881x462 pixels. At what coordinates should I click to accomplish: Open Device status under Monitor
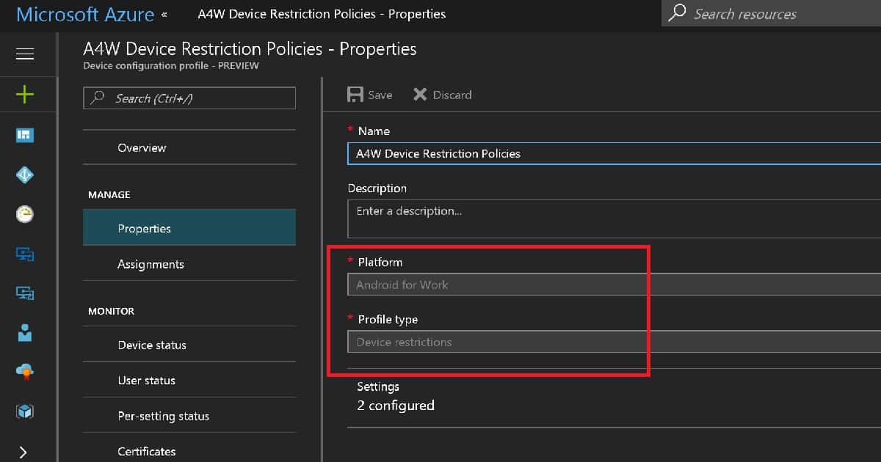[189, 345]
